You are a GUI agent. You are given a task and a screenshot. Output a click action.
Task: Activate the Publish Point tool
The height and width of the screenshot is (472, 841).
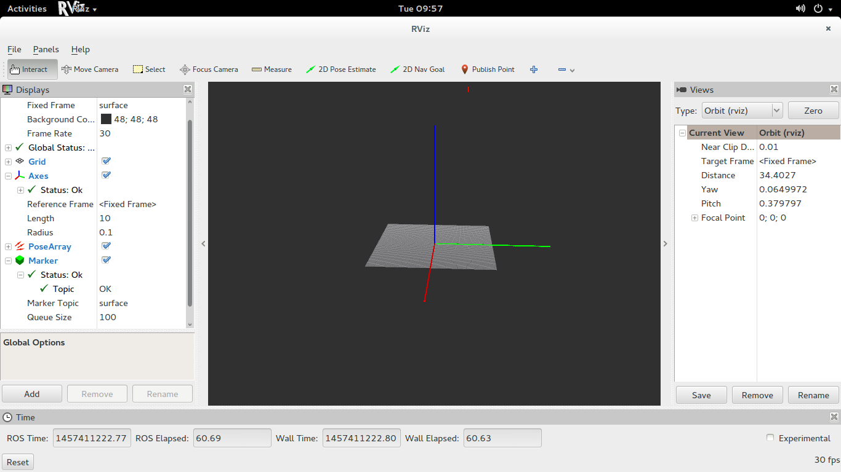pyautogui.click(x=488, y=69)
